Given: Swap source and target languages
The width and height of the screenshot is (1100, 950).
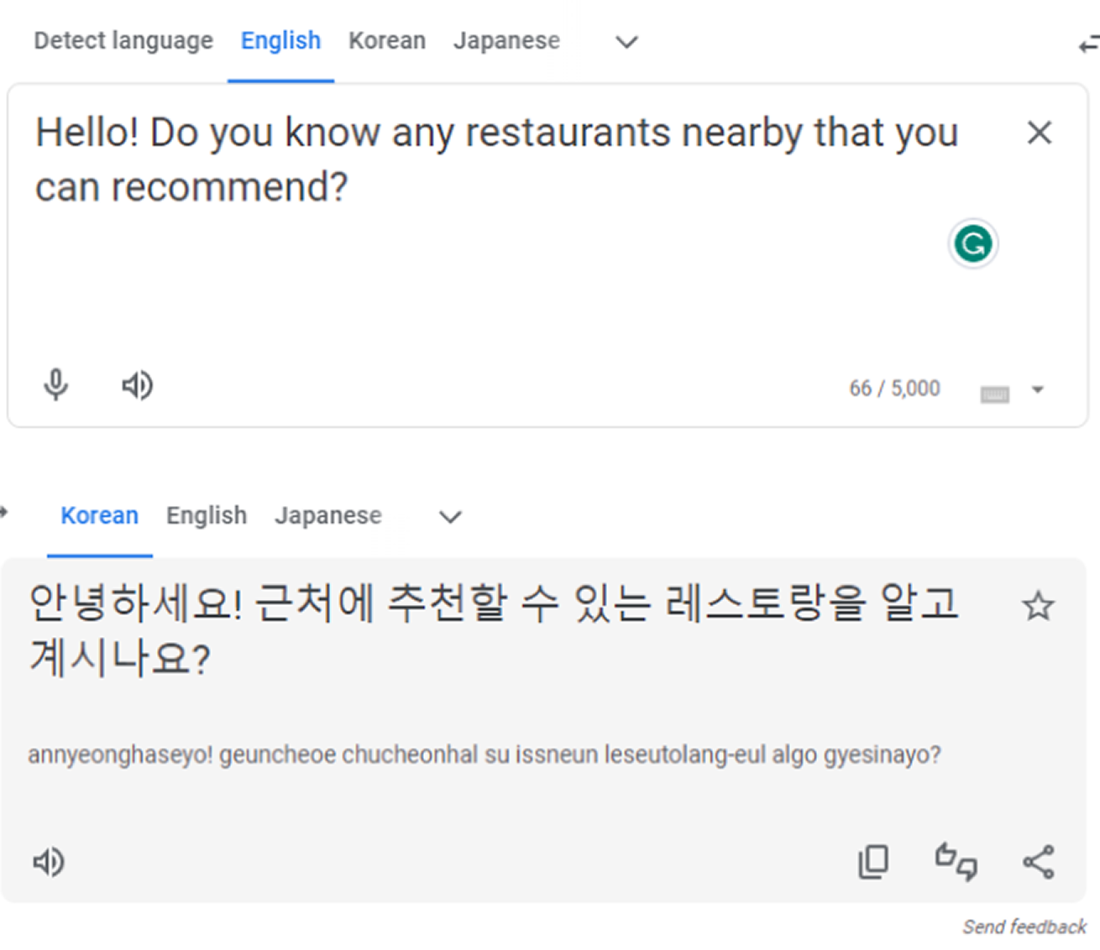Looking at the screenshot, I should coord(1089,44).
